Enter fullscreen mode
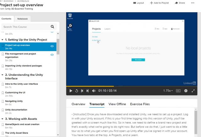The width and height of the screenshot is (201, 137). 193,91
